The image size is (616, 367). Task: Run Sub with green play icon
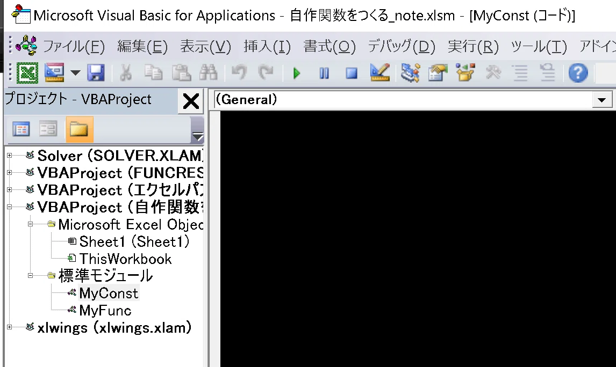(297, 73)
